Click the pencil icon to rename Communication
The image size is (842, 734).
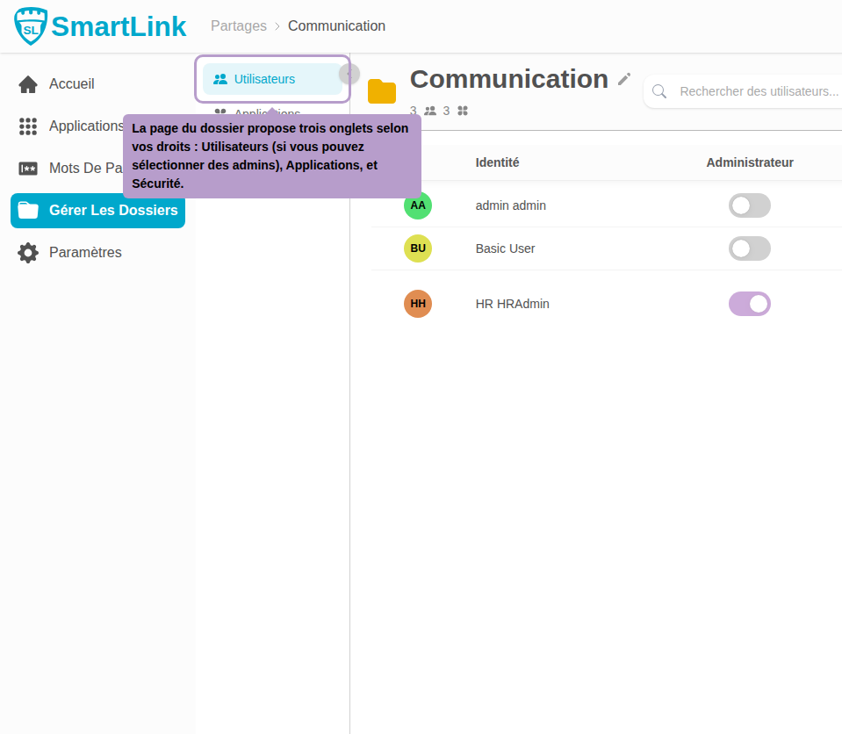pyautogui.click(x=624, y=79)
